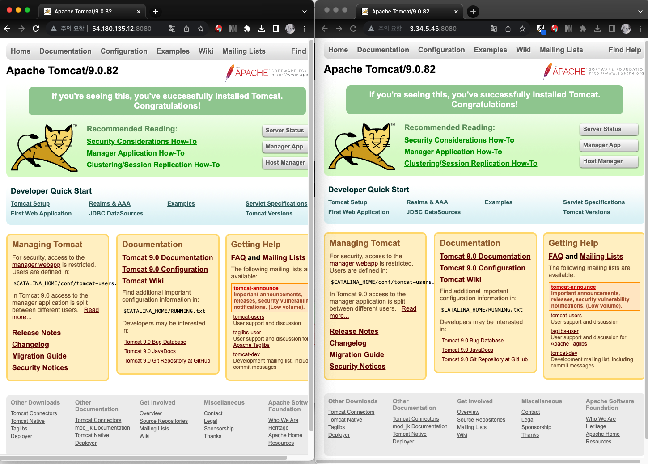Open profile avatar in left window
Viewport: 648px width, 464px height.
[290, 29]
